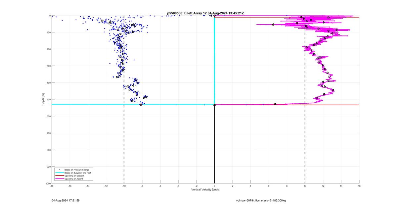The width and height of the screenshot is (397, 206).
Task: Click the '0' tick on velocity axis
Action: click(x=214, y=186)
